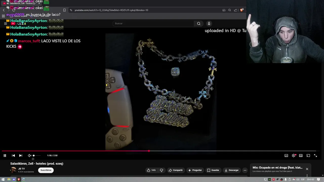The image size is (324, 182).
Task: Open the player settings gear
Action: point(294,155)
